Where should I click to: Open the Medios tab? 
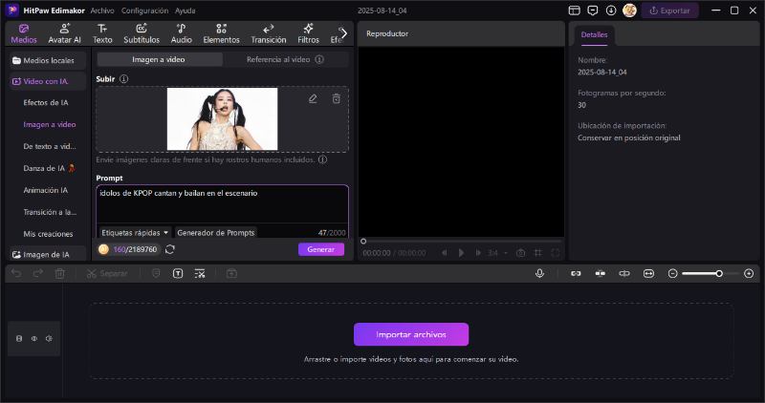tap(23, 33)
